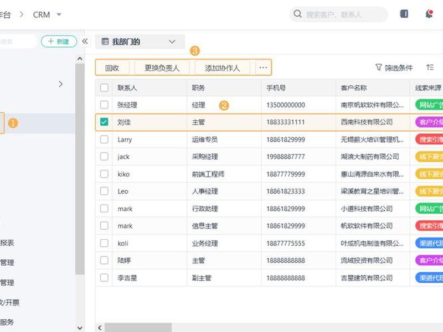
Task: Click customer 吉星建筑有限公司
Action: pyautogui.click(x=367, y=278)
